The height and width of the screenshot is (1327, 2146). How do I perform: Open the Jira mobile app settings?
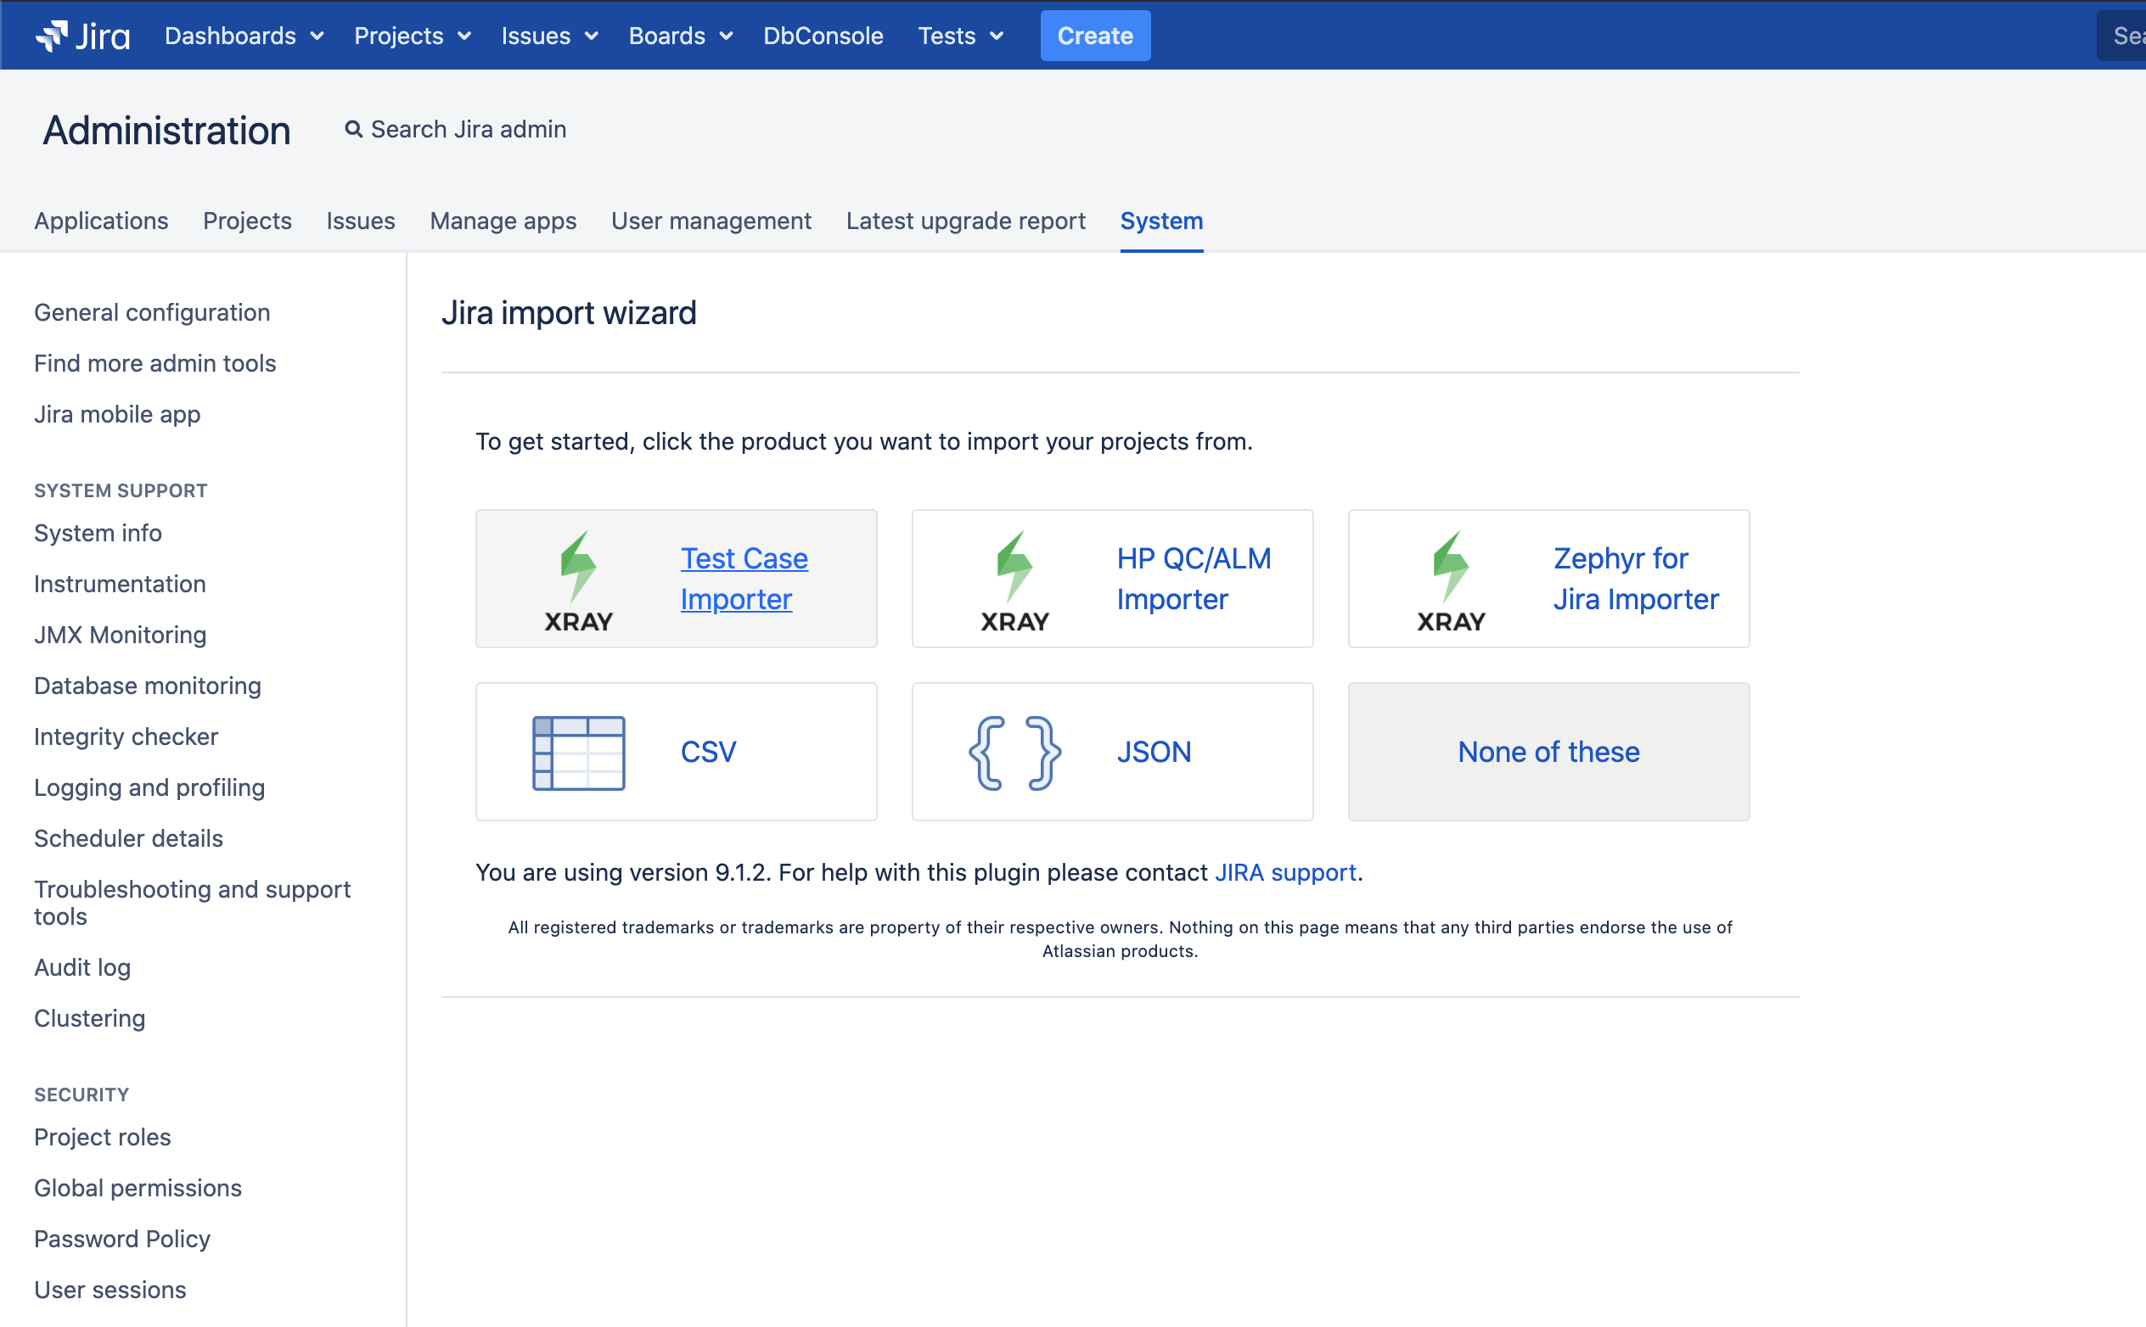click(117, 414)
